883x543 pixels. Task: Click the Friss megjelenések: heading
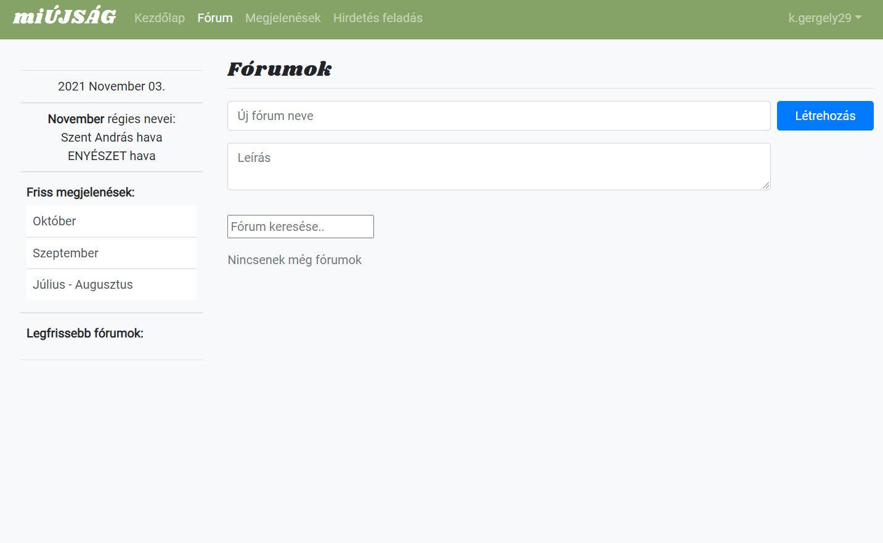pos(81,192)
